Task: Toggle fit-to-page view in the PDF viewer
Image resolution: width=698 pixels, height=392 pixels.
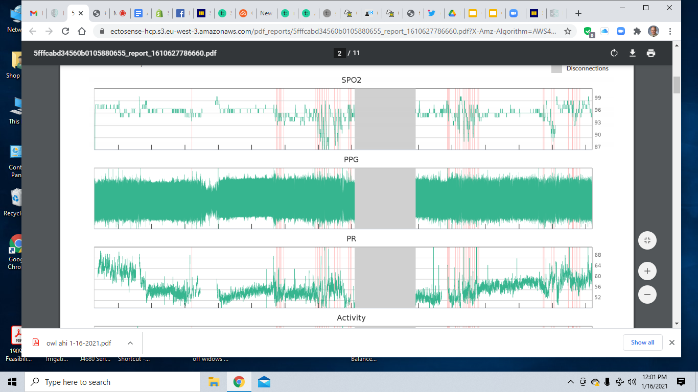Action: (x=647, y=240)
